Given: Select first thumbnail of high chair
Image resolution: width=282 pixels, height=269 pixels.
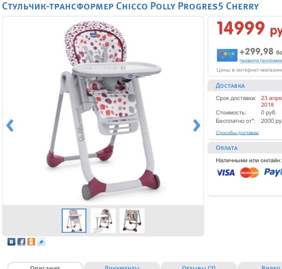Looking at the screenshot, I should coord(74,221).
